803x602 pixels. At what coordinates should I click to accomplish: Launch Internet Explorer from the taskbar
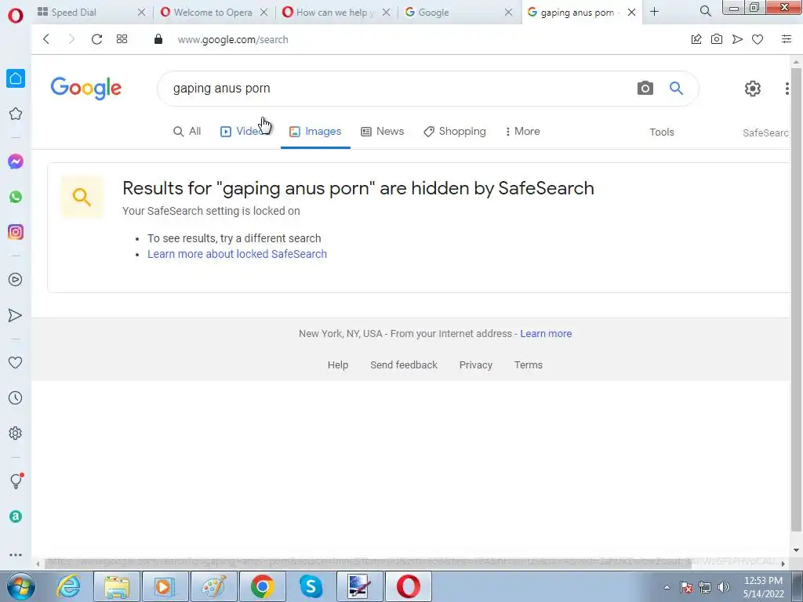point(68,586)
